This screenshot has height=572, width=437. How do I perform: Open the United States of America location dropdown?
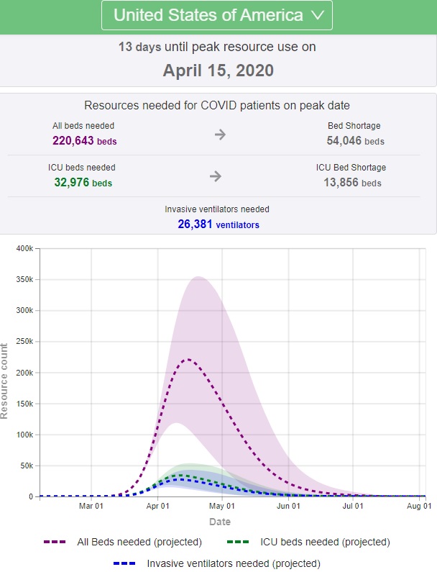coord(216,15)
